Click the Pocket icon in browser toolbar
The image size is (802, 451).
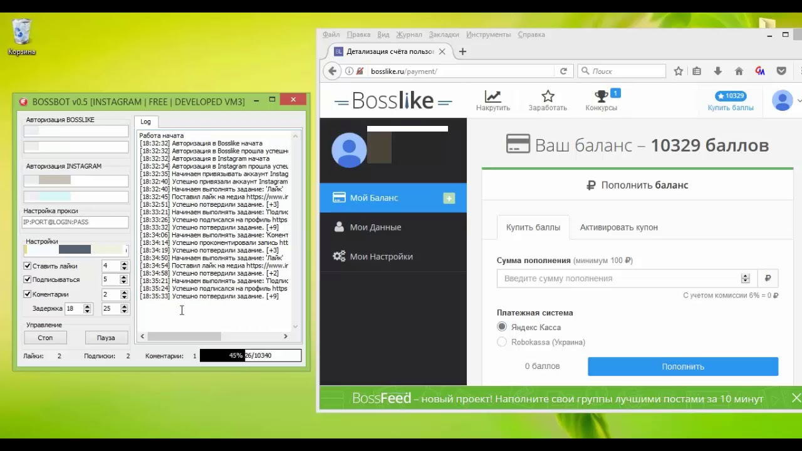pos(781,71)
